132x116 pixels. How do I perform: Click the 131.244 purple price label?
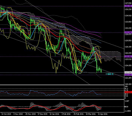128,33
